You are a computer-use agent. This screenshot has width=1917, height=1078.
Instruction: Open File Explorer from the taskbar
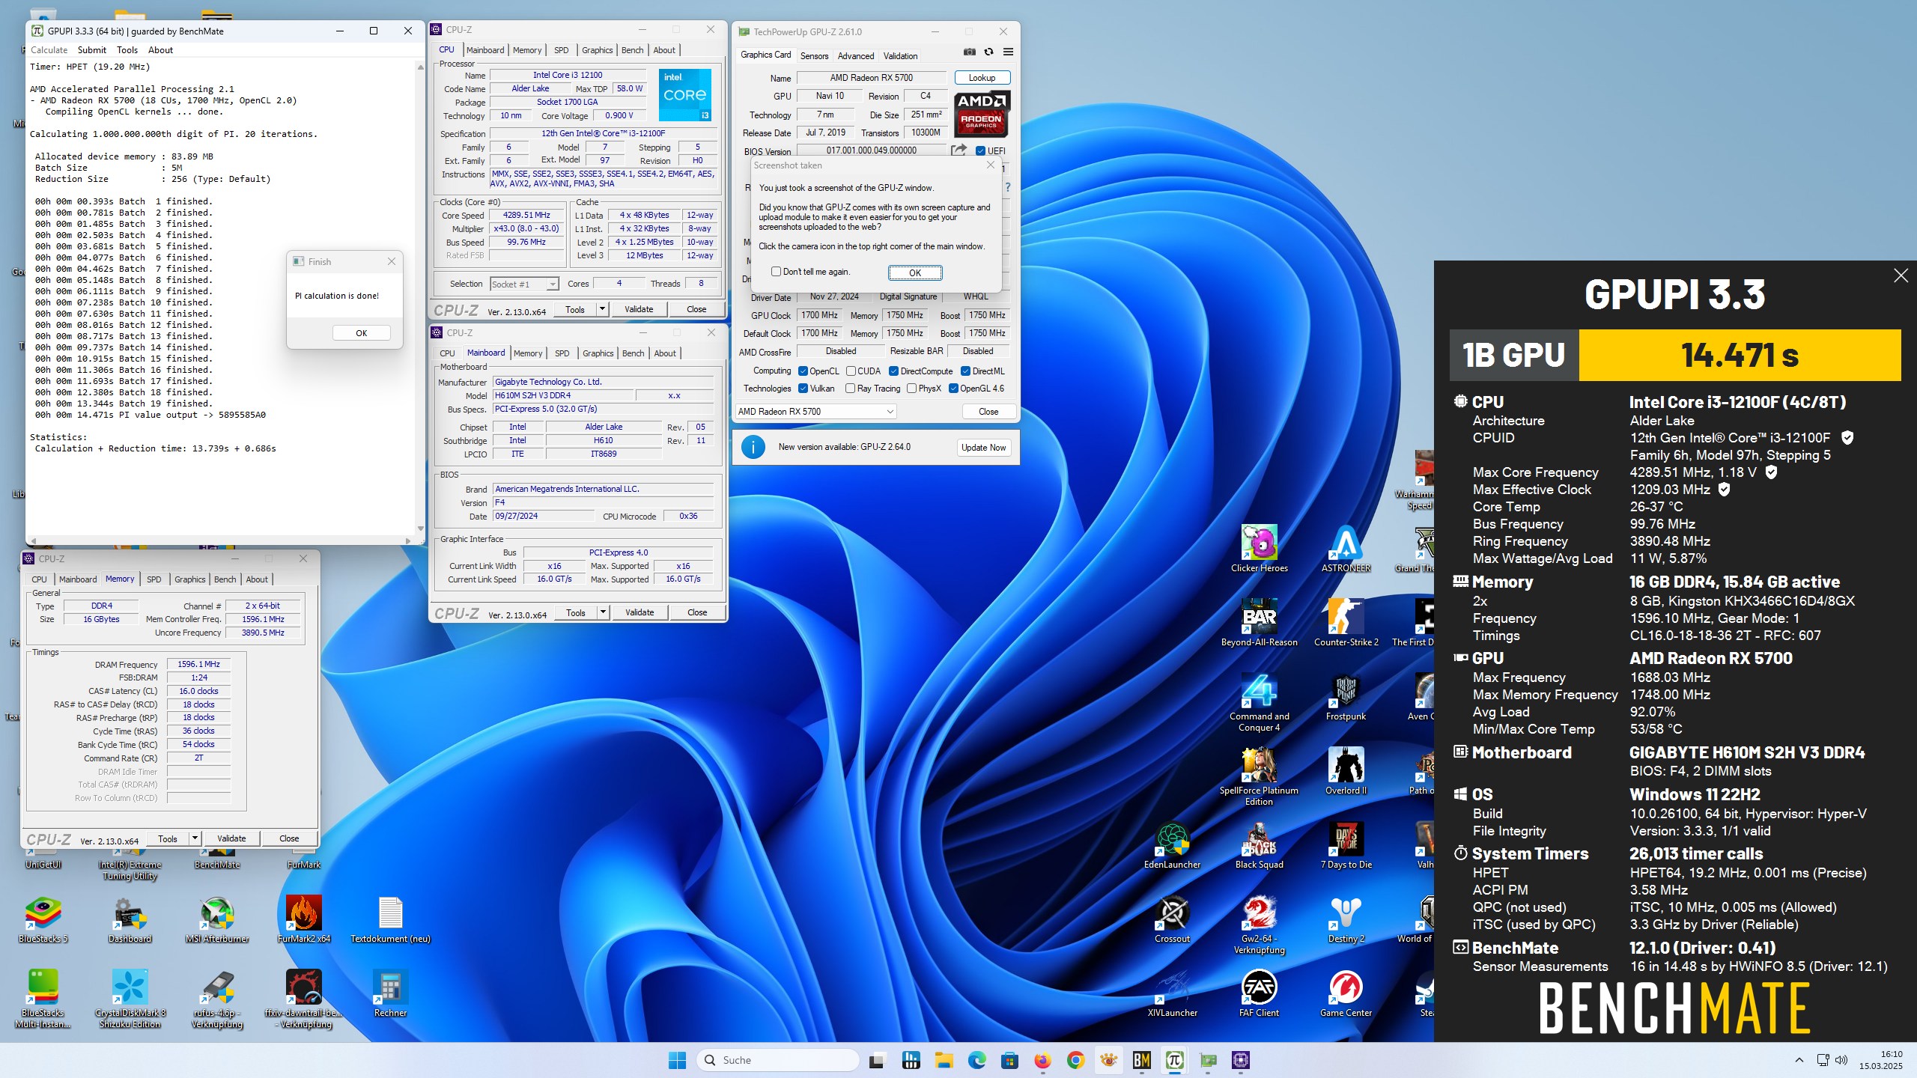point(944,1060)
